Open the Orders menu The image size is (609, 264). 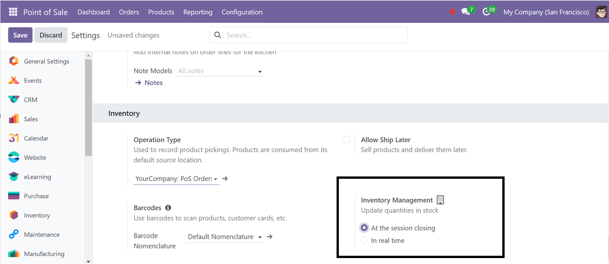129,12
